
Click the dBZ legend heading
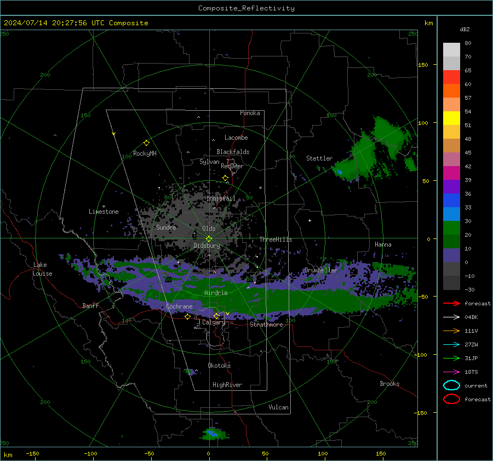(x=465, y=30)
